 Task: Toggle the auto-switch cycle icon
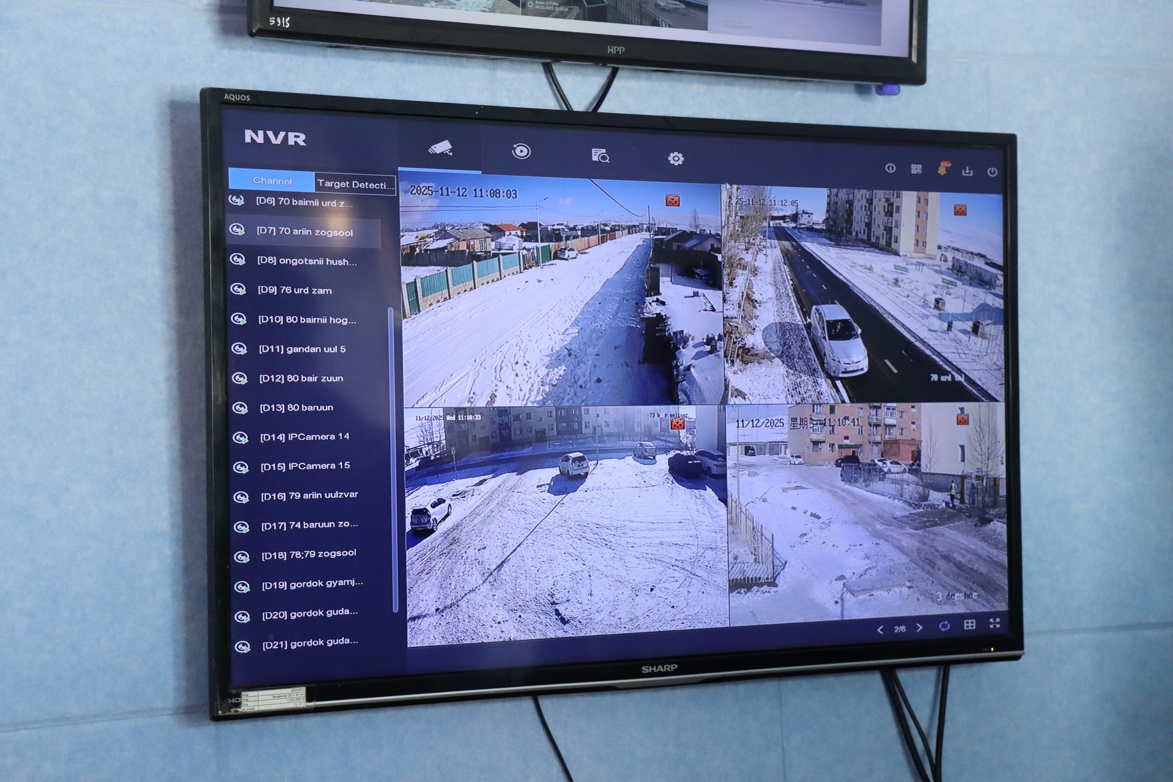click(944, 626)
